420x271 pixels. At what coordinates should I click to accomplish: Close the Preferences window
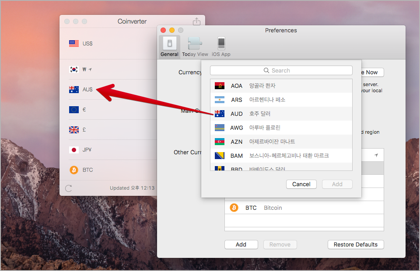(163, 30)
